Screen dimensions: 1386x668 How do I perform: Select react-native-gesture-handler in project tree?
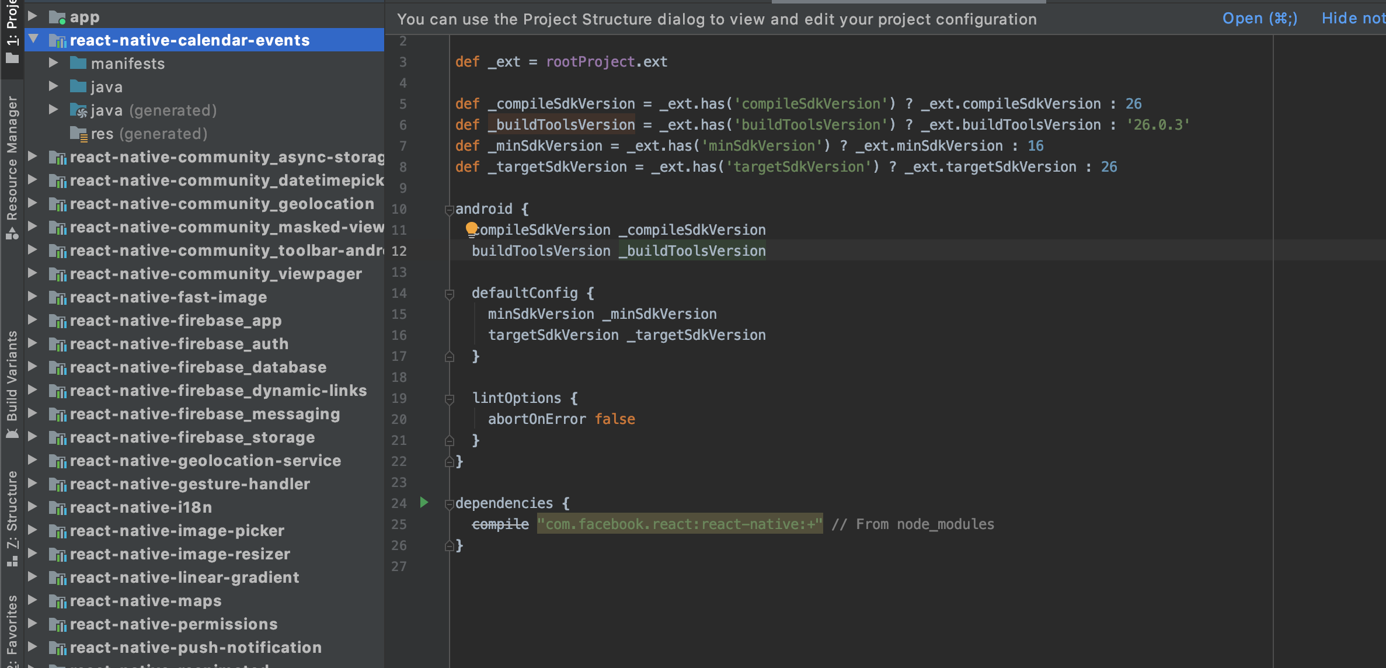click(x=190, y=483)
